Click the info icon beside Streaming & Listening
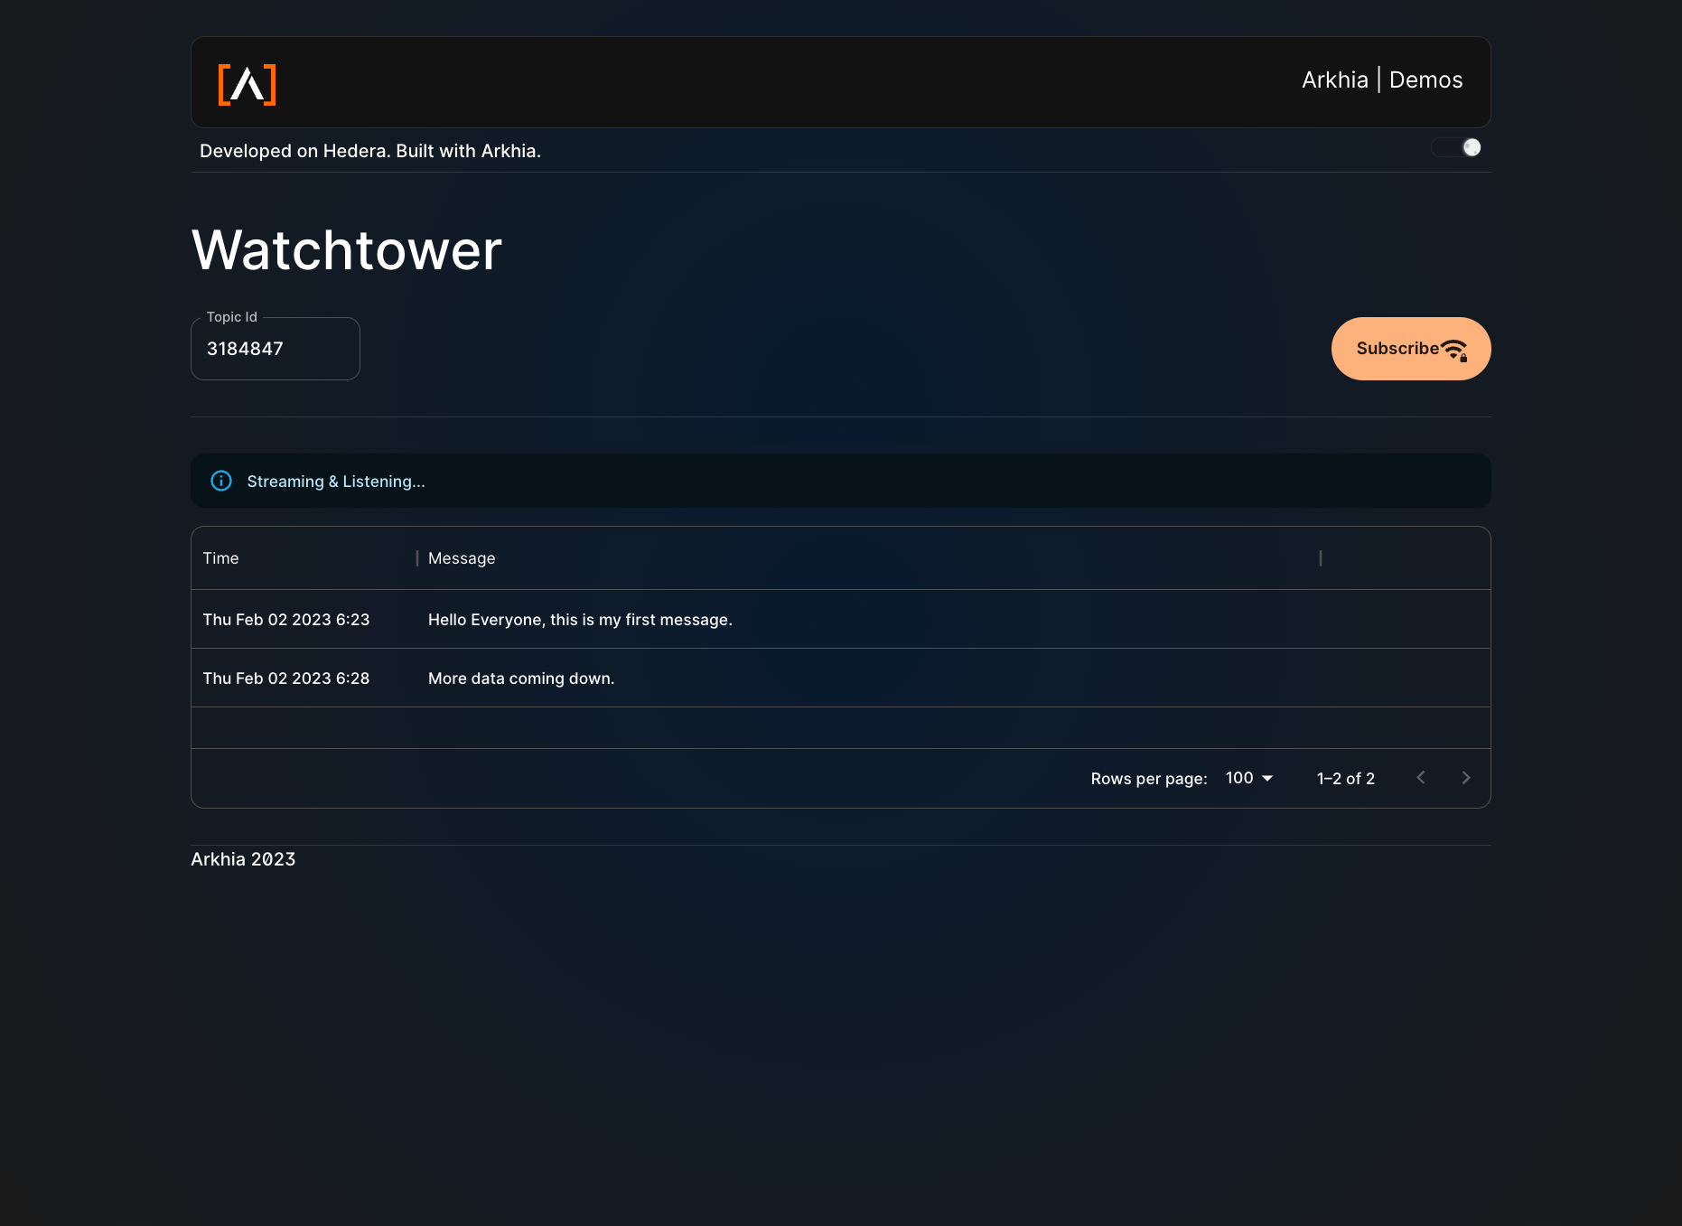Screen dimensions: 1682x1226 [221, 481]
